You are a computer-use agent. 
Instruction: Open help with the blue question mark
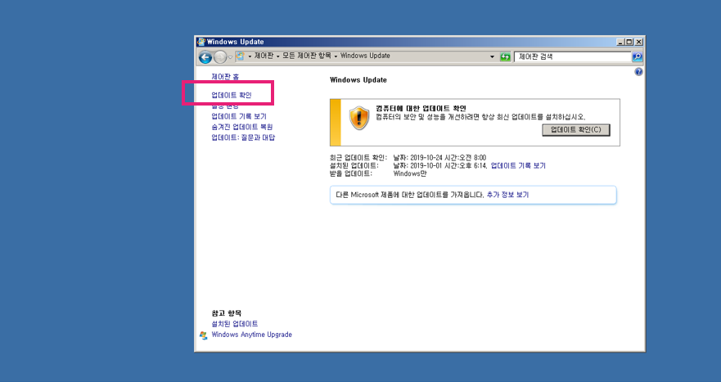tap(638, 72)
